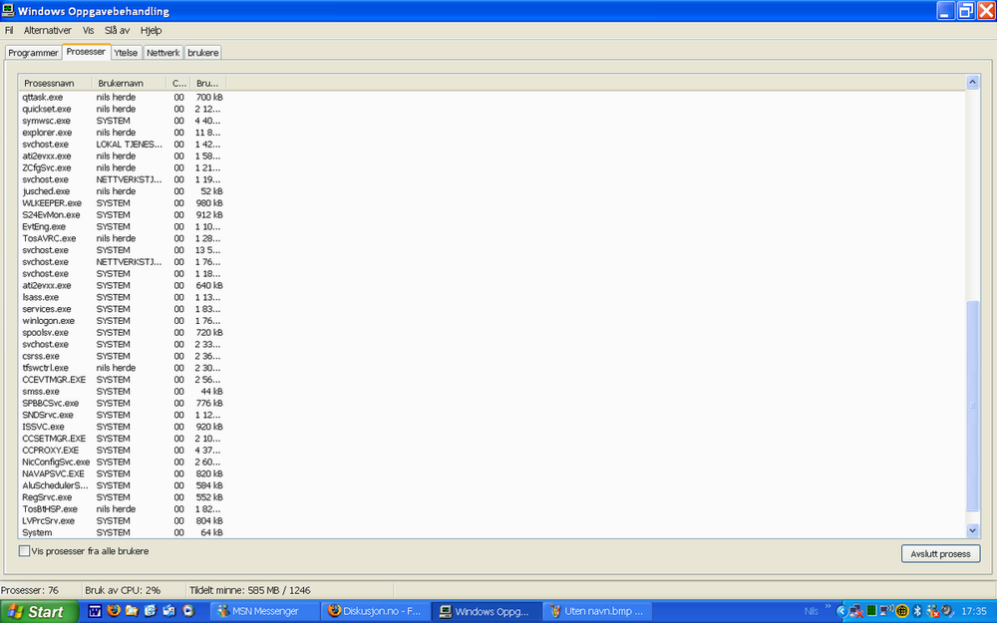
Task: Select the jusched.exe row
Action: click(122, 191)
